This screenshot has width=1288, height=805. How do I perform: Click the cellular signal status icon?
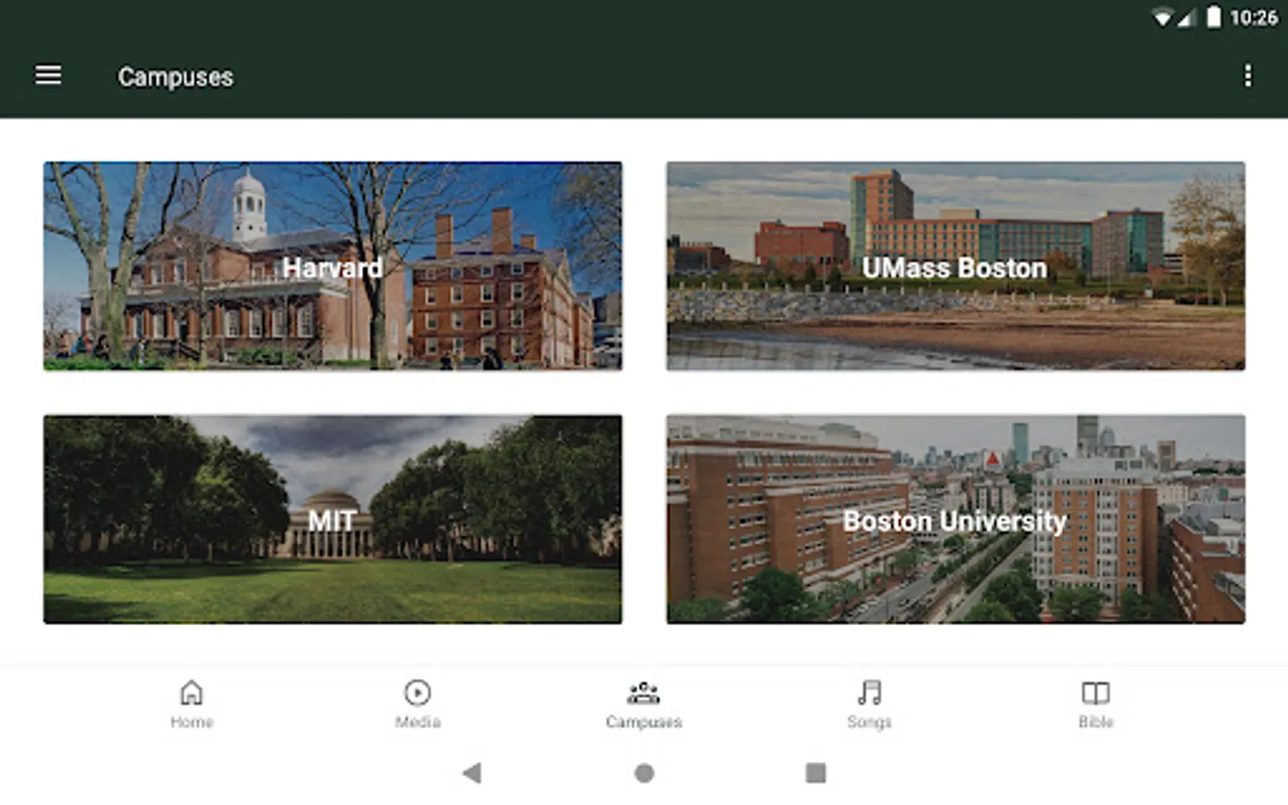[1185, 18]
